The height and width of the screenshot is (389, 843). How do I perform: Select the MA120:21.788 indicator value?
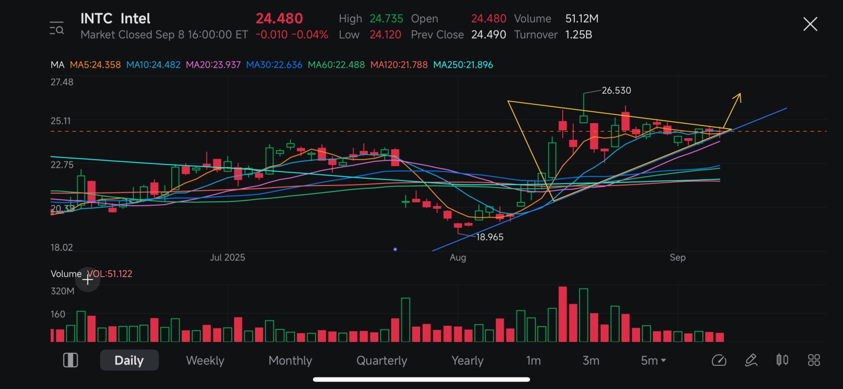[399, 65]
